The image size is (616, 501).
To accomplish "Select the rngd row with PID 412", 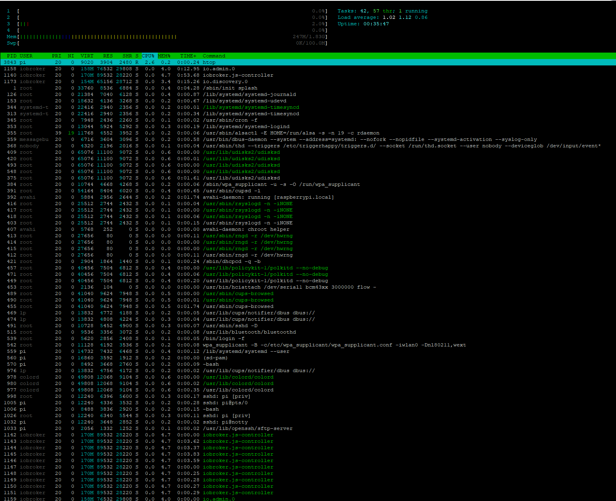I will point(308,255).
